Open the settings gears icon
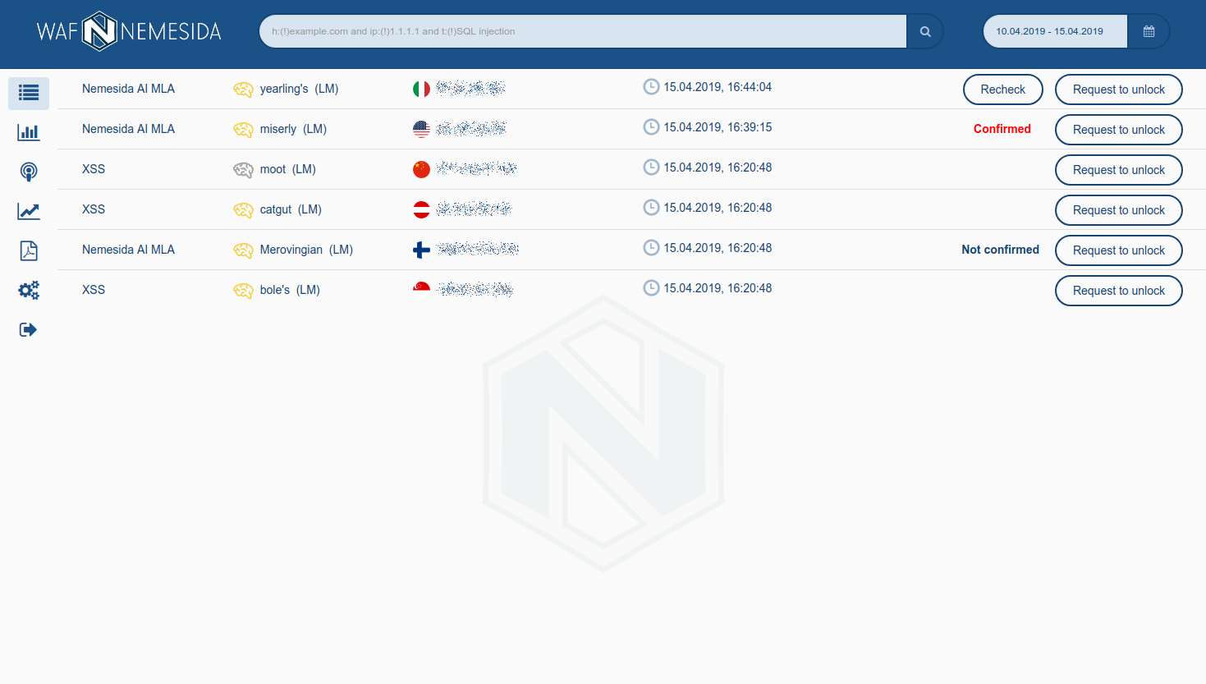The height and width of the screenshot is (684, 1206). coord(29,290)
